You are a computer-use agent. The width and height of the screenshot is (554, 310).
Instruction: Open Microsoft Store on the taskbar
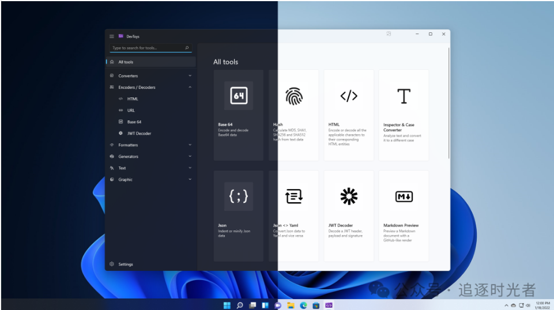[x=316, y=305]
